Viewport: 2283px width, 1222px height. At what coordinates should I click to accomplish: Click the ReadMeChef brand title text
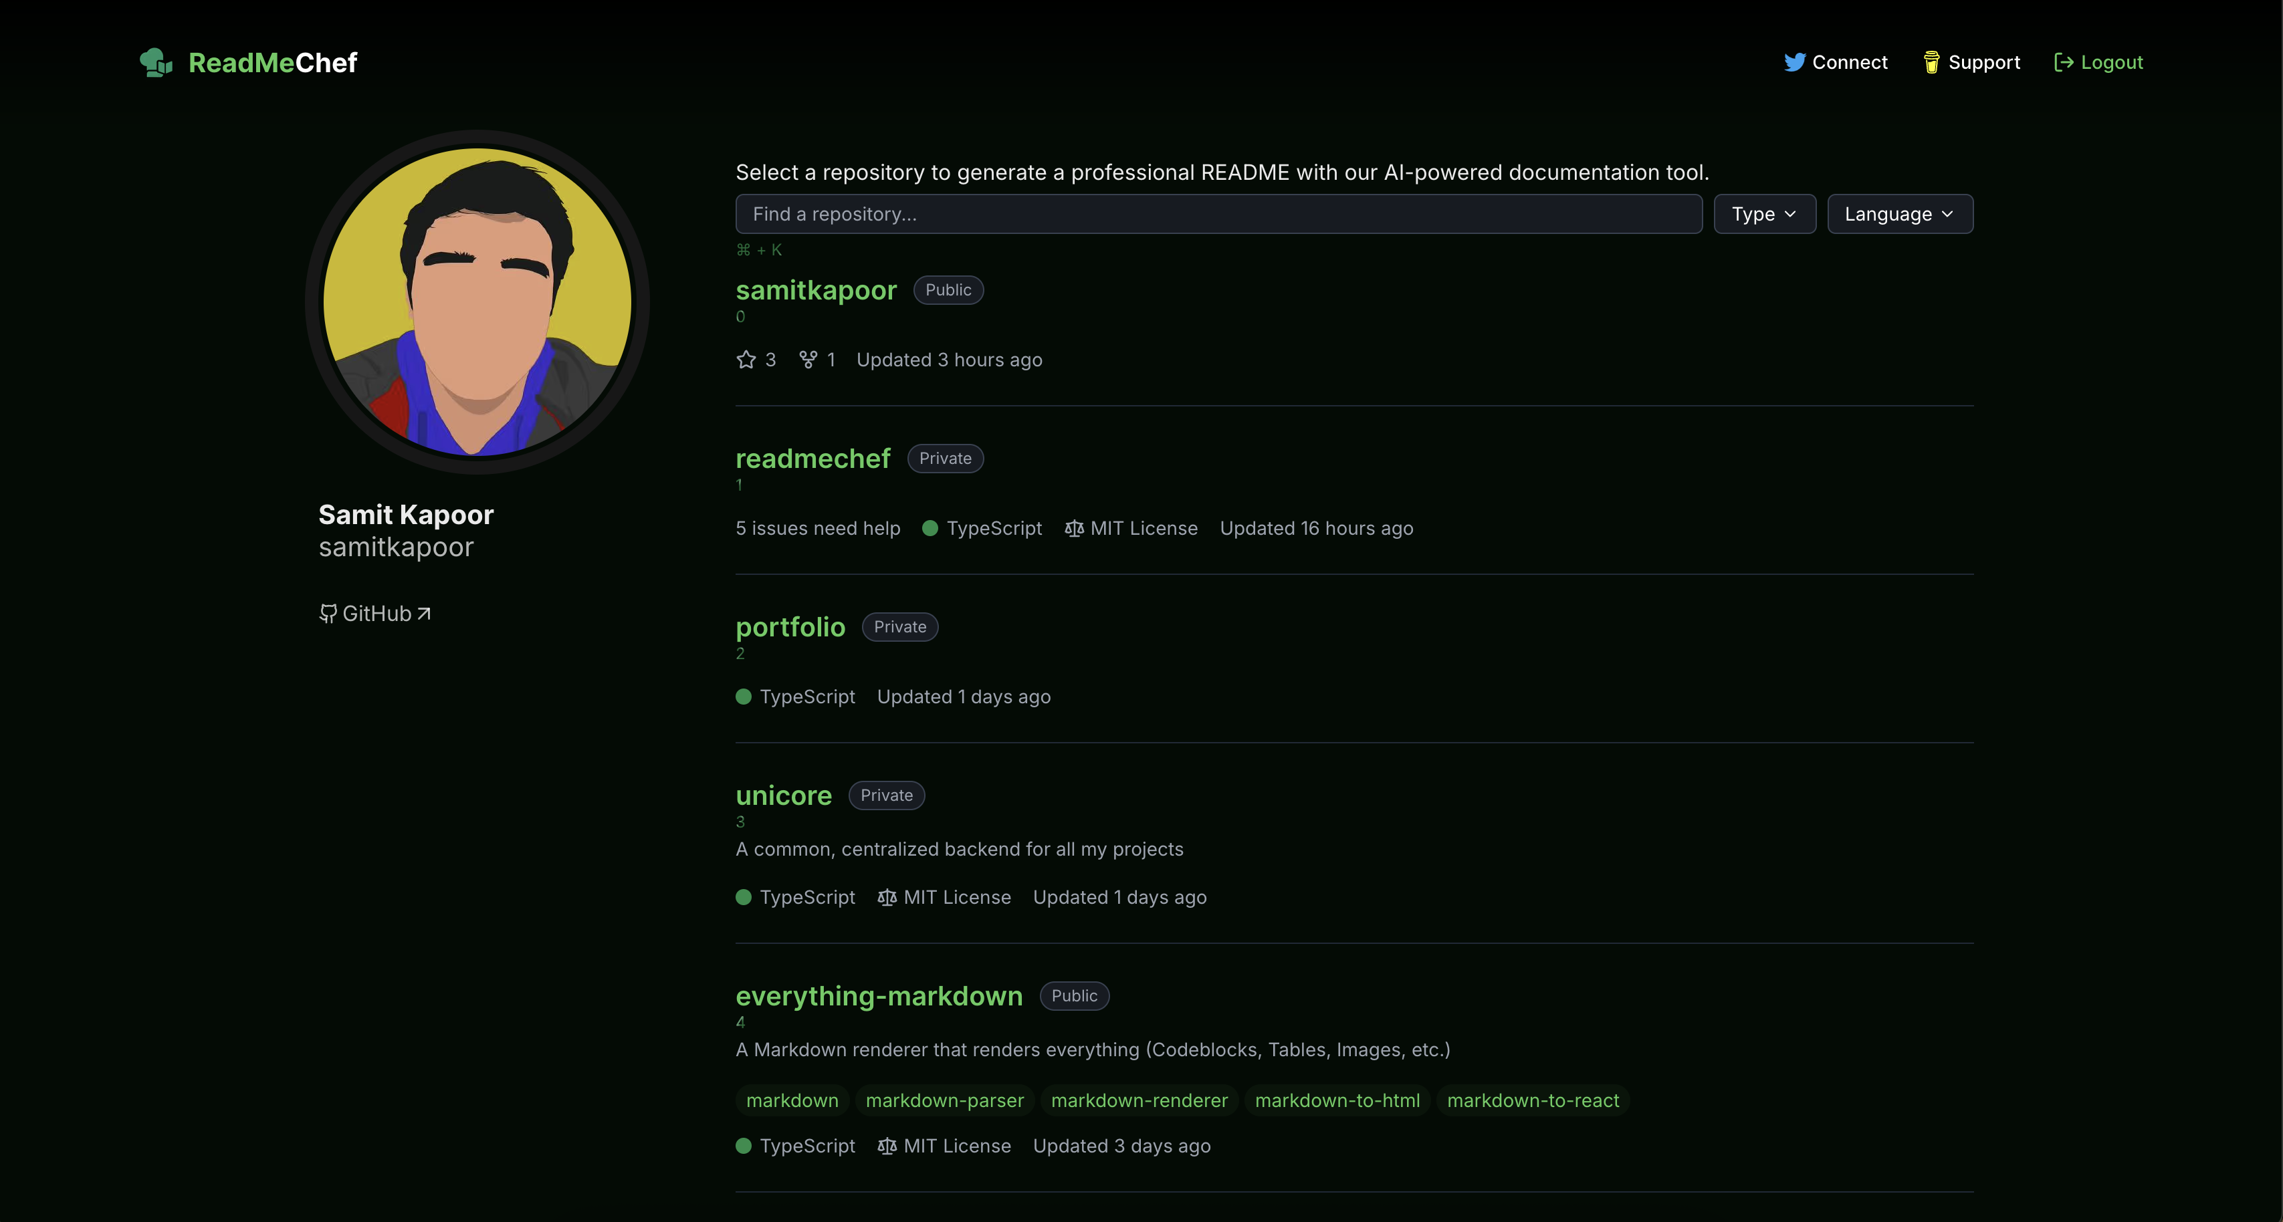pyautogui.click(x=272, y=63)
